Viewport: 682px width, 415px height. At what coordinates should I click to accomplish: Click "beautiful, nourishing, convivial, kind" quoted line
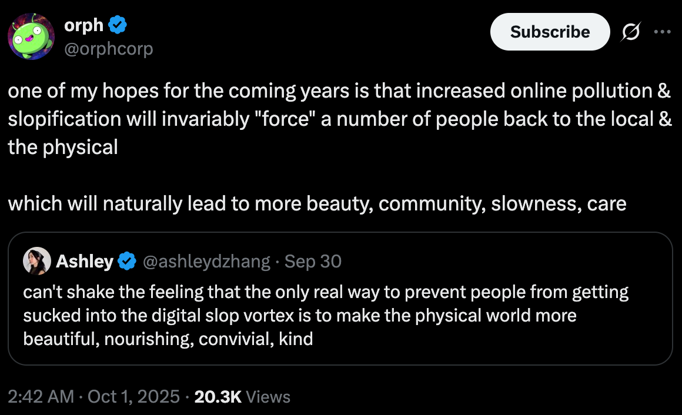tap(168, 339)
